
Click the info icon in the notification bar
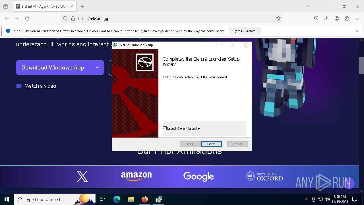coord(8,31)
